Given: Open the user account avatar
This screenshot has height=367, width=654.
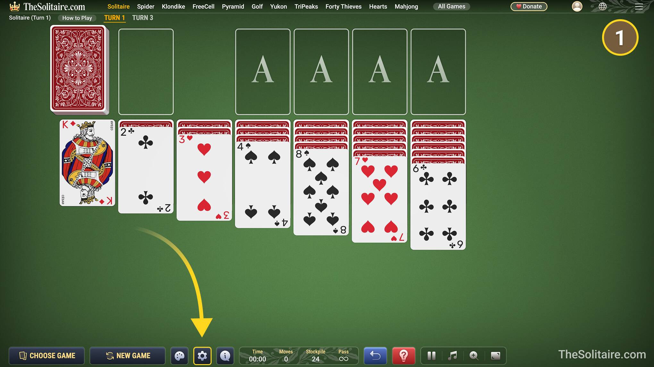Looking at the screenshot, I should coord(577,6).
